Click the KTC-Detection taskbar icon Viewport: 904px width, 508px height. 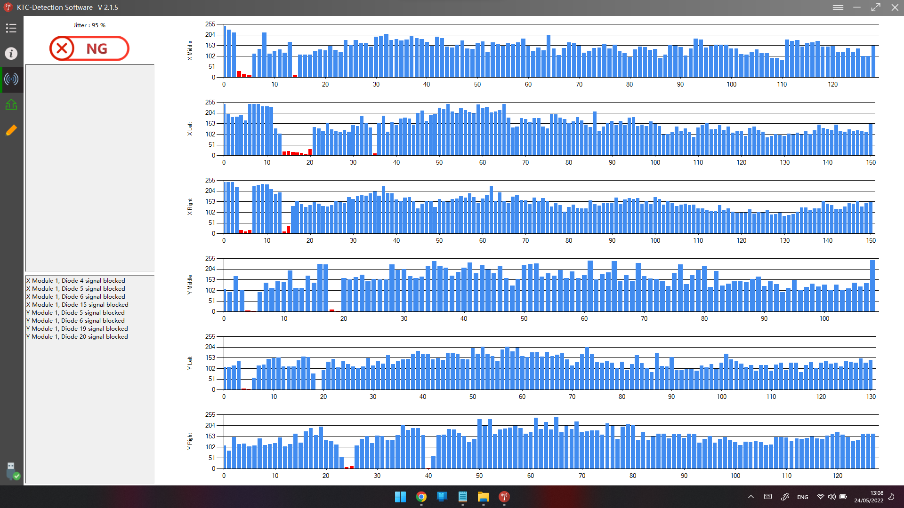[504, 497]
